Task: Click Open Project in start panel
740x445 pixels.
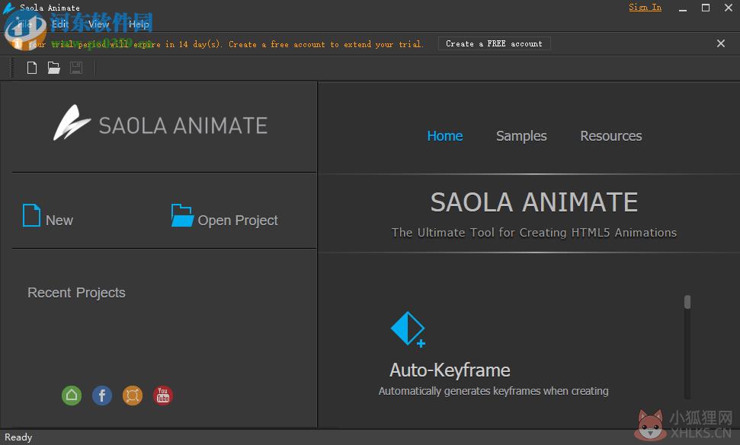Action: click(225, 217)
